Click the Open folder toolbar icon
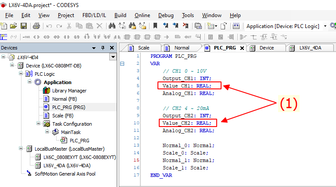This screenshot has height=187, width=336. tap(13, 26)
